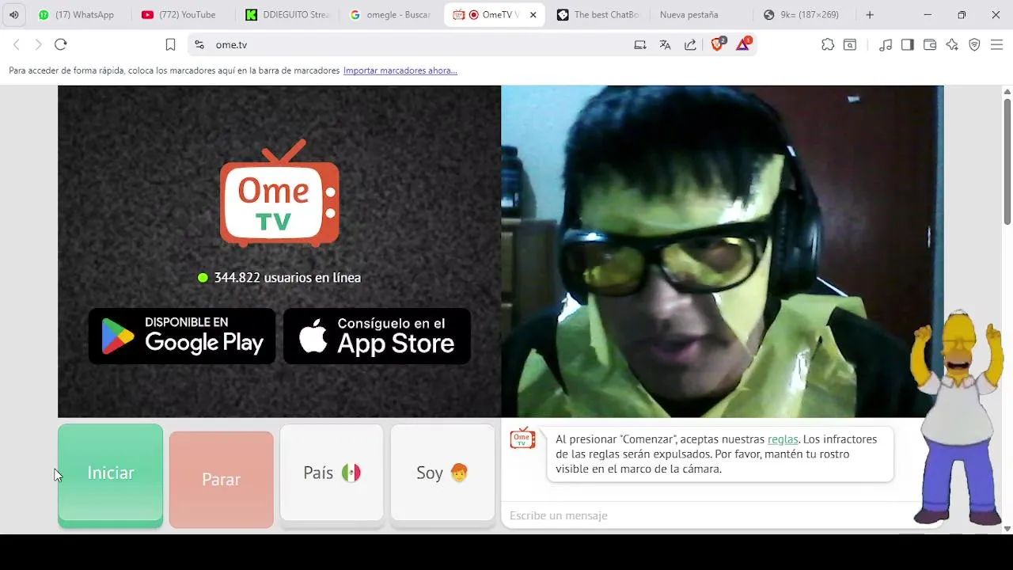Open Leo AI sparkle icon
This screenshot has height=570, width=1013.
pos(952,45)
